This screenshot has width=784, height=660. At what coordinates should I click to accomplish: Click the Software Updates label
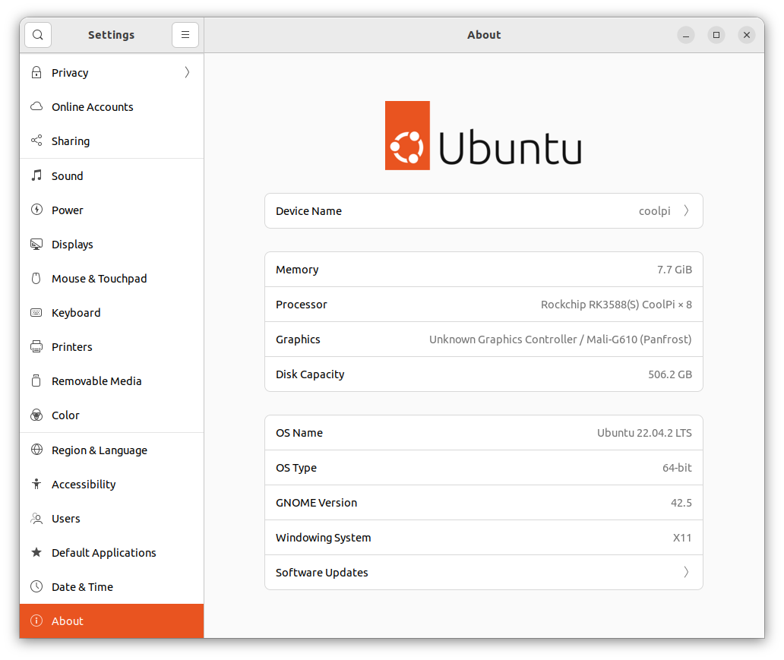322,573
